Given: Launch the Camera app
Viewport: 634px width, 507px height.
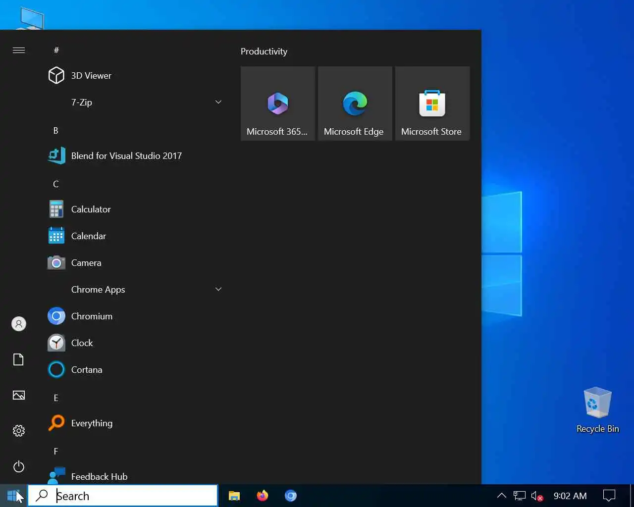Looking at the screenshot, I should [135, 263].
